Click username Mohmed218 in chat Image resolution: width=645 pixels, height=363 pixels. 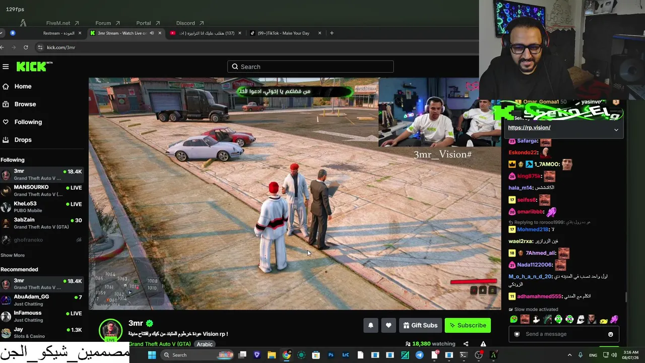tap(532, 229)
